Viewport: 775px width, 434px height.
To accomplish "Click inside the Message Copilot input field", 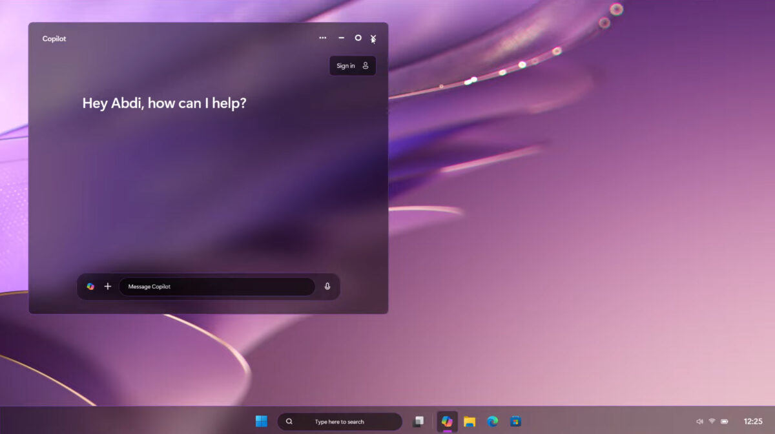I will coord(216,286).
